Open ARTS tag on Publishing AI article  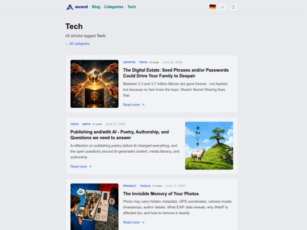[86, 124]
